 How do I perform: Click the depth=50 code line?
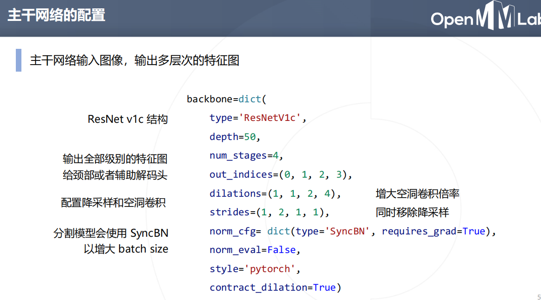[x=235, y=137]
